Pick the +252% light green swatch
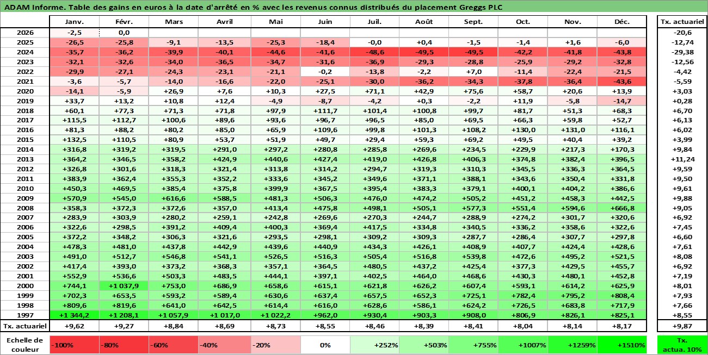Screen dimensions: 708x355 (x=374, y=345)
